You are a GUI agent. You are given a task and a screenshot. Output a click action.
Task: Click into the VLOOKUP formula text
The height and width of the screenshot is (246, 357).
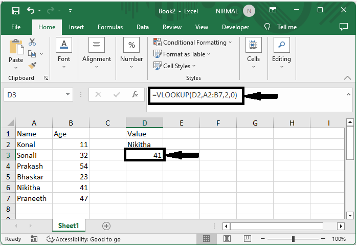[195, 95]
